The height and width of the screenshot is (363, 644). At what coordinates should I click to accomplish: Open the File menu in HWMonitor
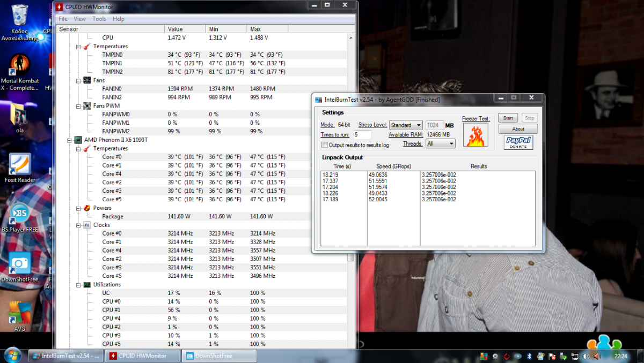[63, 19]
